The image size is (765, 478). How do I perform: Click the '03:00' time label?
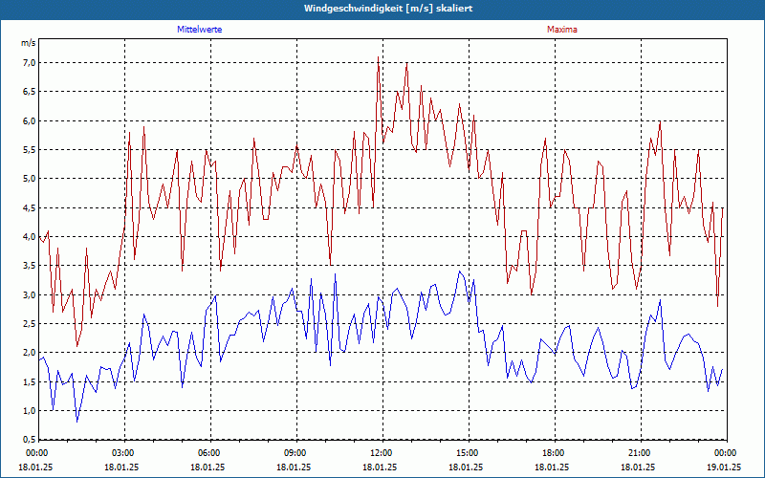pyautogui.click(x=125, y=453)
